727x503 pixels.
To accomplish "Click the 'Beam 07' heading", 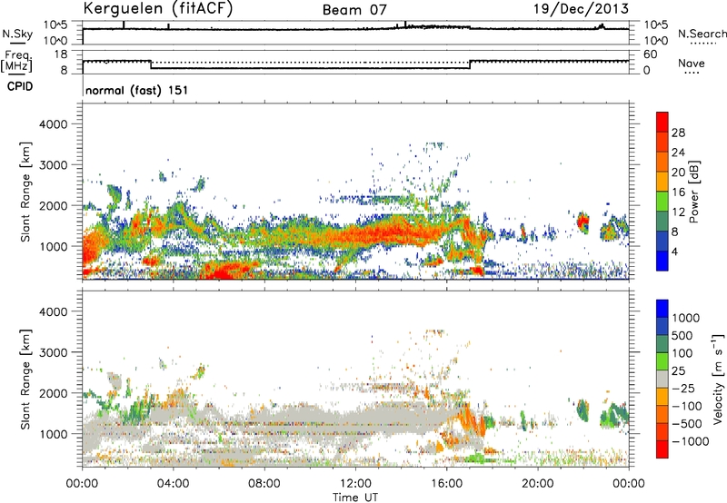I will [x=354, y=10].
